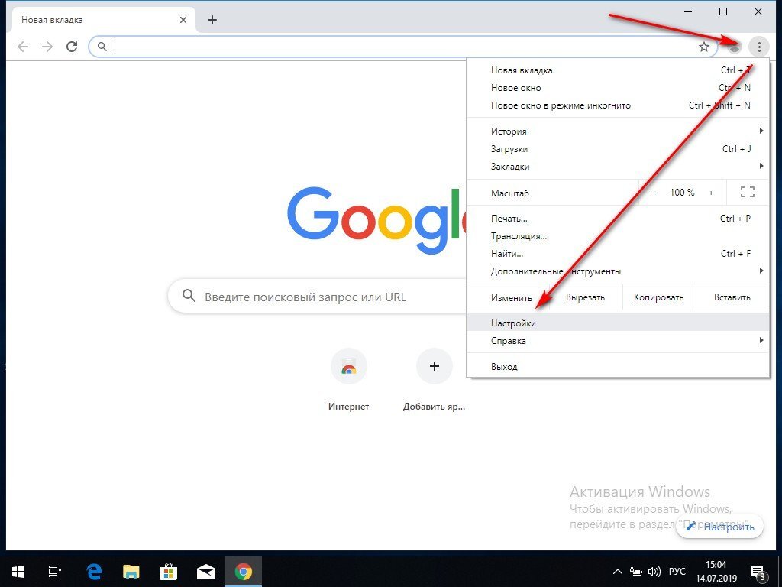Select Выход to quit Chrome

[x=618, y=366]
